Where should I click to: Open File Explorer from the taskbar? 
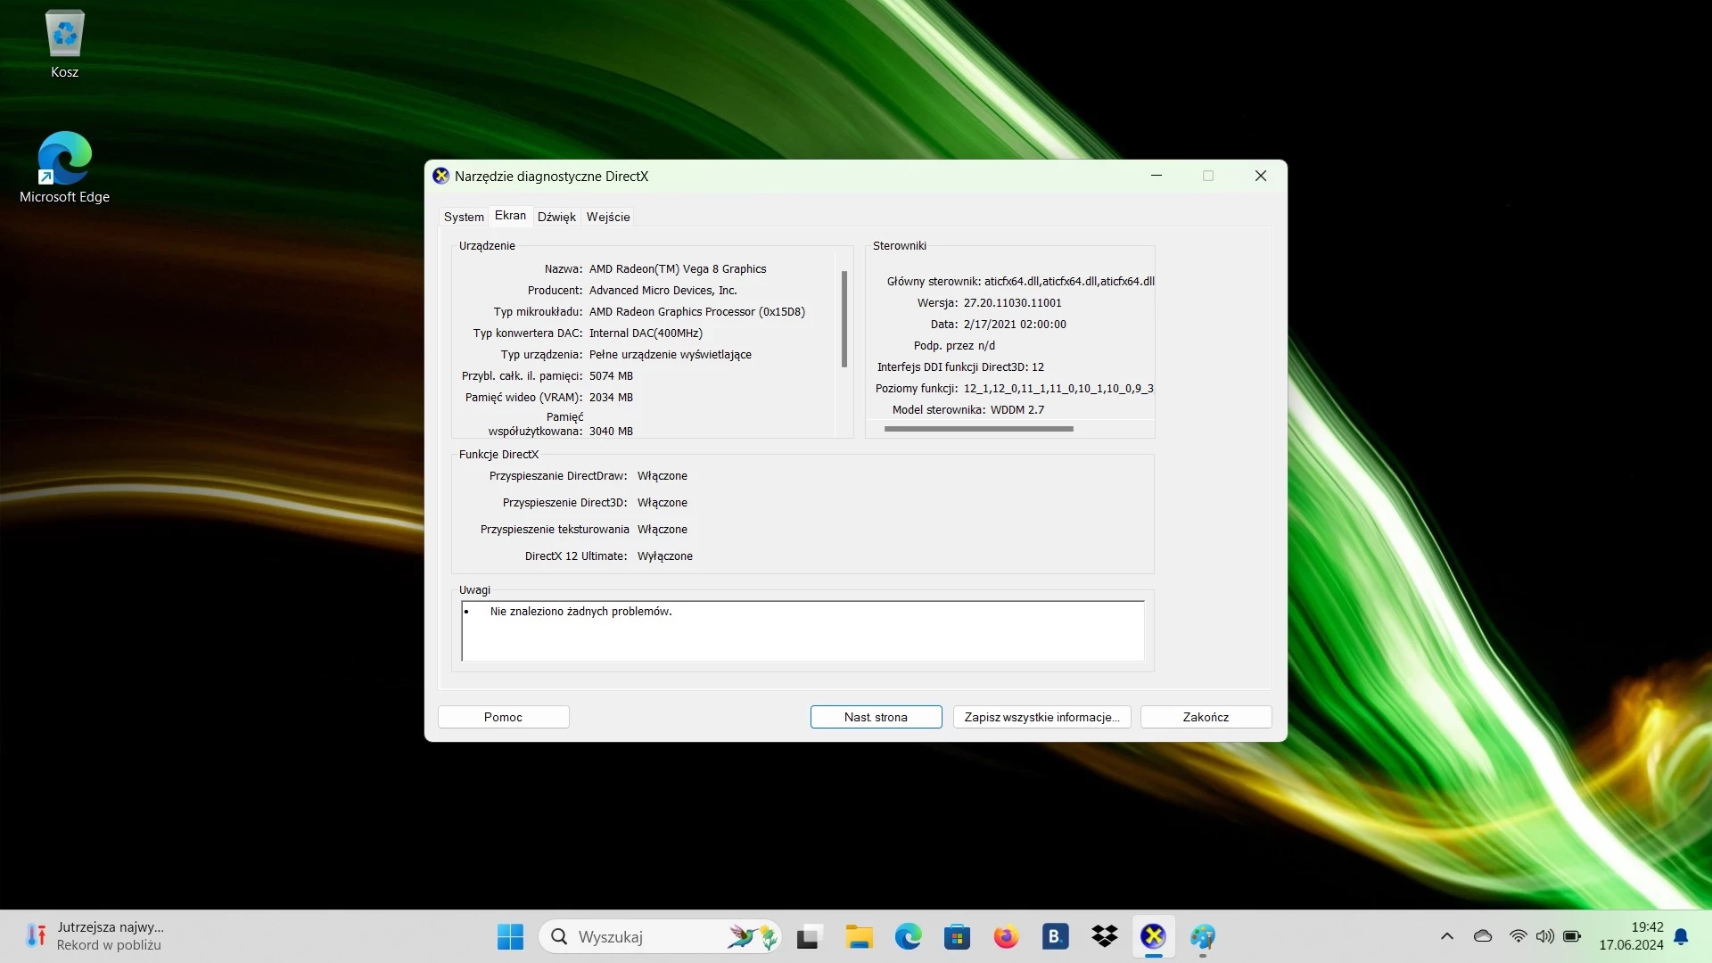859,937
